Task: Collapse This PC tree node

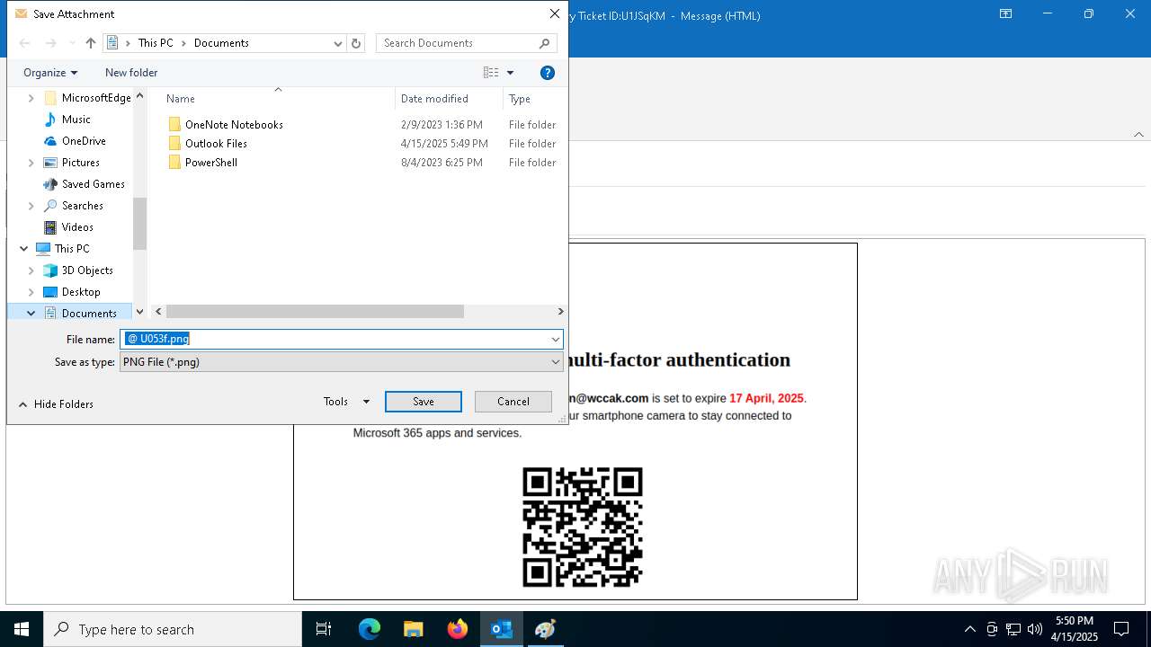Action: (x=24, y=249)
